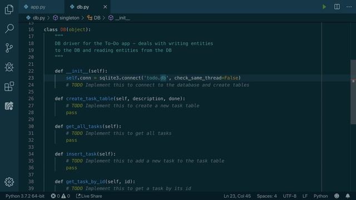Click singleton in the breadcrumb

(69, 18)
